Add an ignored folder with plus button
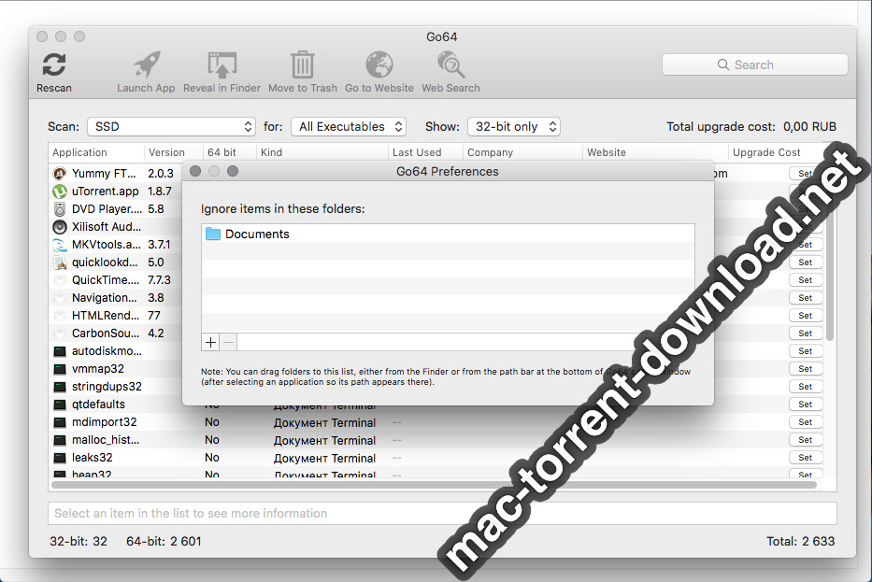The width and height of the screenshot is (872, 582). click(210, 343)
